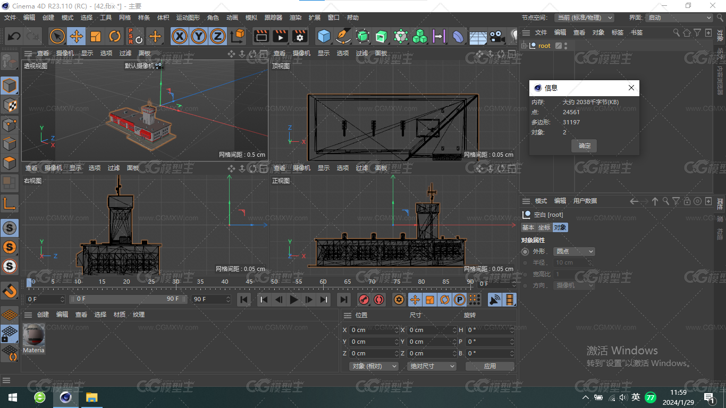Expand the root object tree node
The image size is (726, 408).
(524, 46)
